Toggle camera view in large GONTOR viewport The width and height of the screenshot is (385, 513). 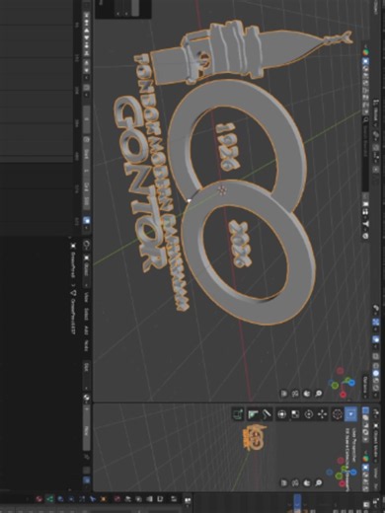pos(295,393)
